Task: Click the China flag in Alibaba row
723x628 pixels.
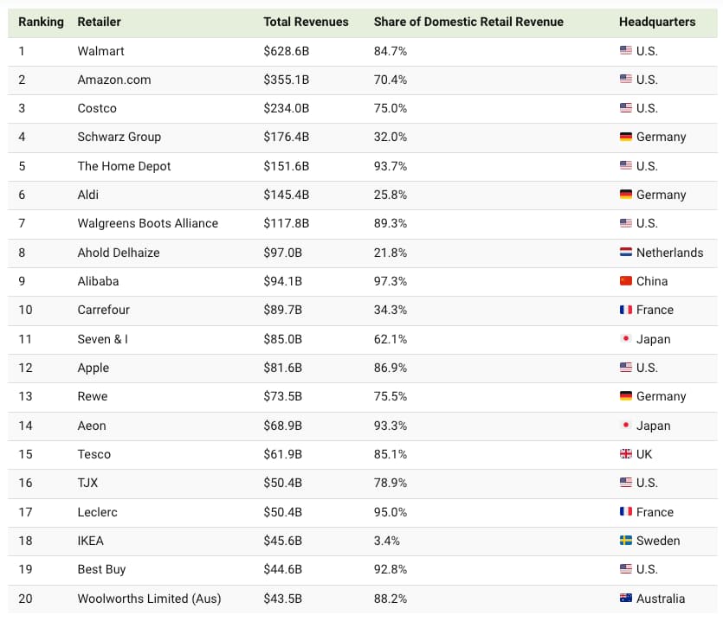Action: point(625,281)
